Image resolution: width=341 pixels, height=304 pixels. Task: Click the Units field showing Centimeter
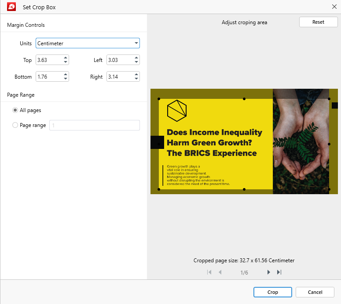88,43
